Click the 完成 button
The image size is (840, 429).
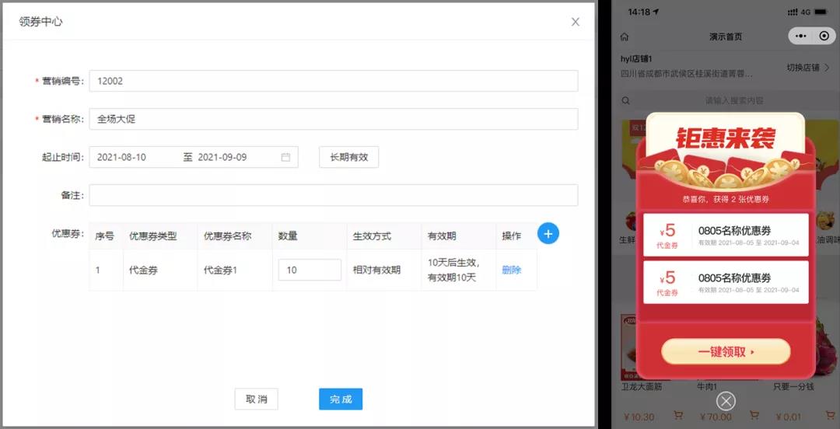pyautogui.click(x=341, y=399)
